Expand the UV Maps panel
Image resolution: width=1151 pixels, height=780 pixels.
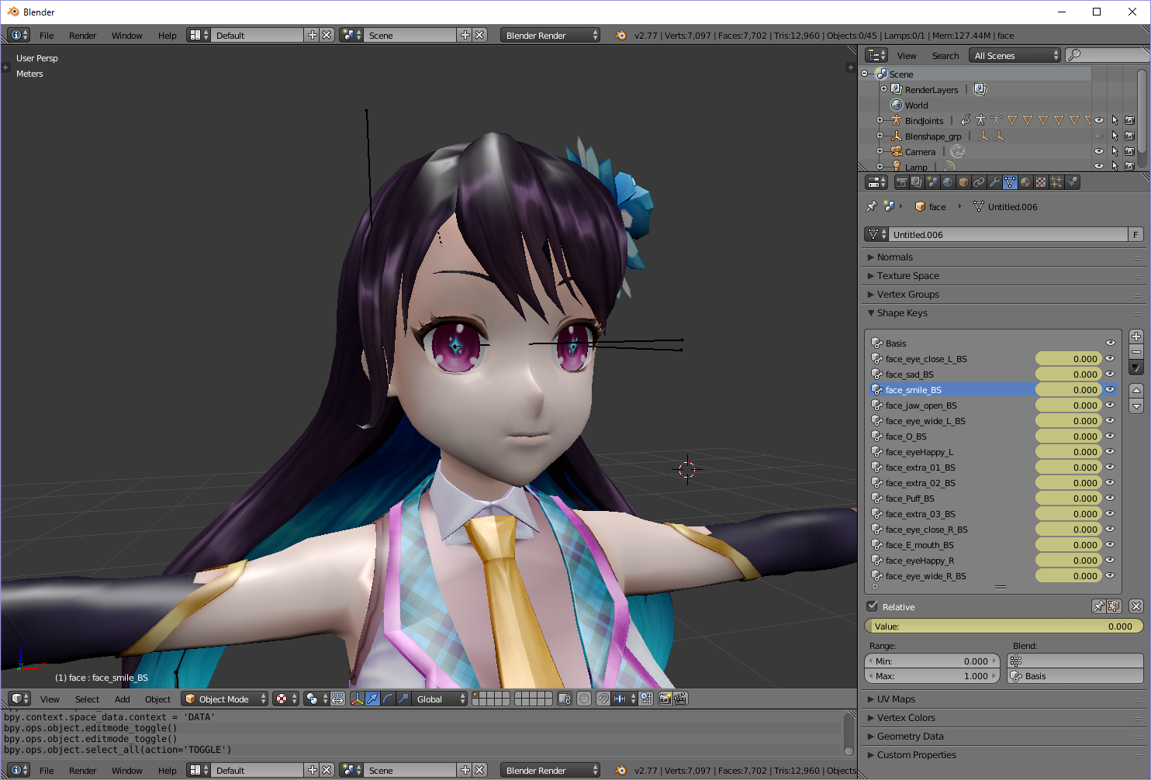[1004, 699]
